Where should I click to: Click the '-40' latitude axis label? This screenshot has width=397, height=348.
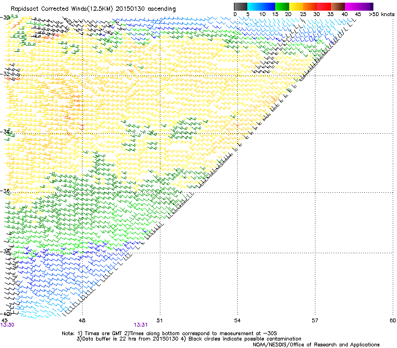click(x=5, y=314)
